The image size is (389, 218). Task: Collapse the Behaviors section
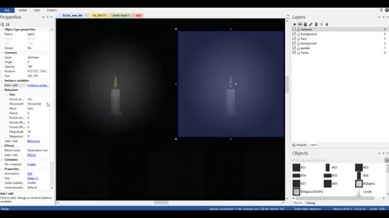tap(2, 90)
